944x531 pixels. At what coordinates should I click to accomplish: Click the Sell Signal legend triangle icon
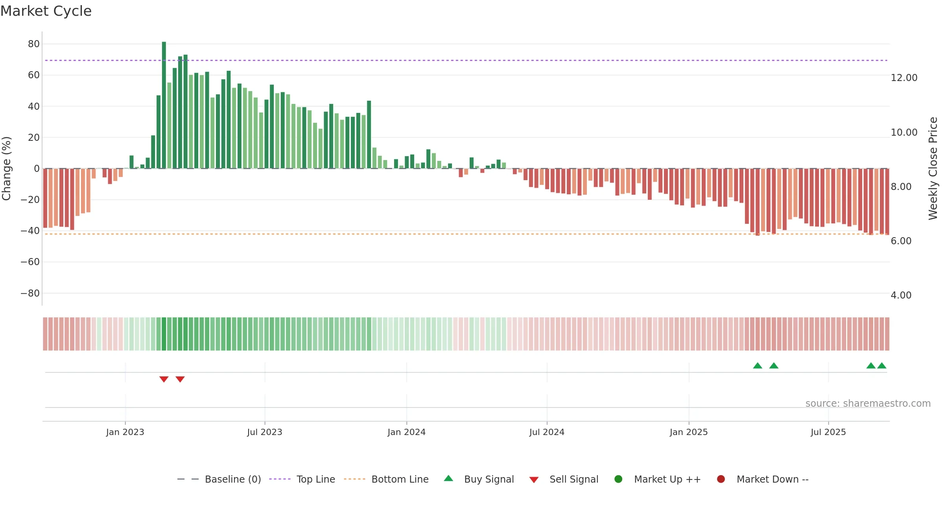coord(534,480)
